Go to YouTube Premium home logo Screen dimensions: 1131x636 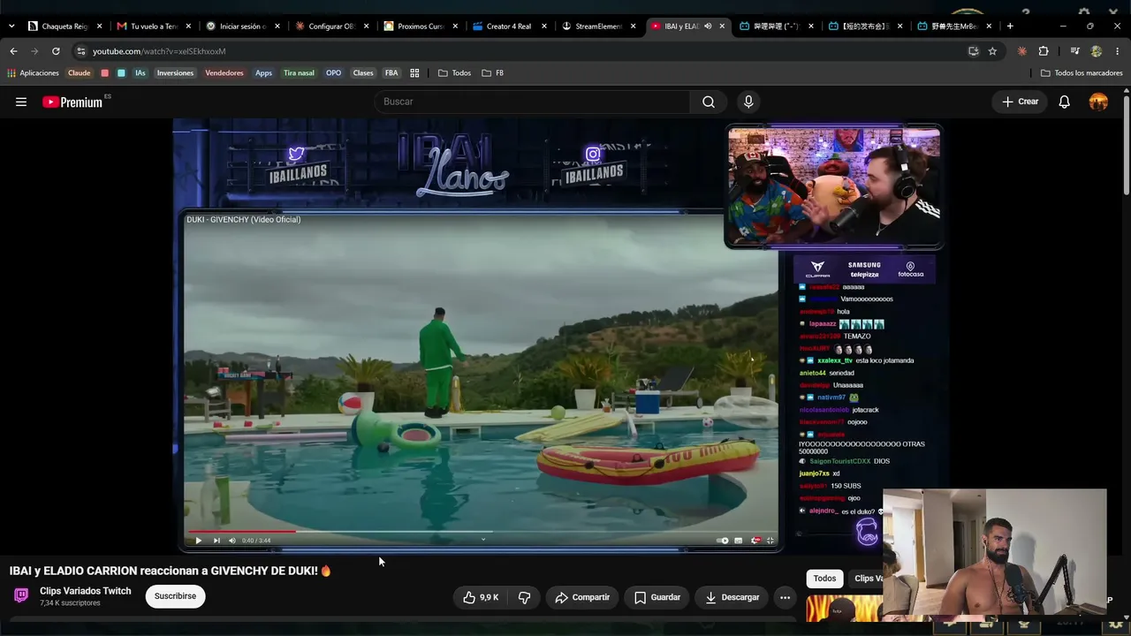(72, 102)
